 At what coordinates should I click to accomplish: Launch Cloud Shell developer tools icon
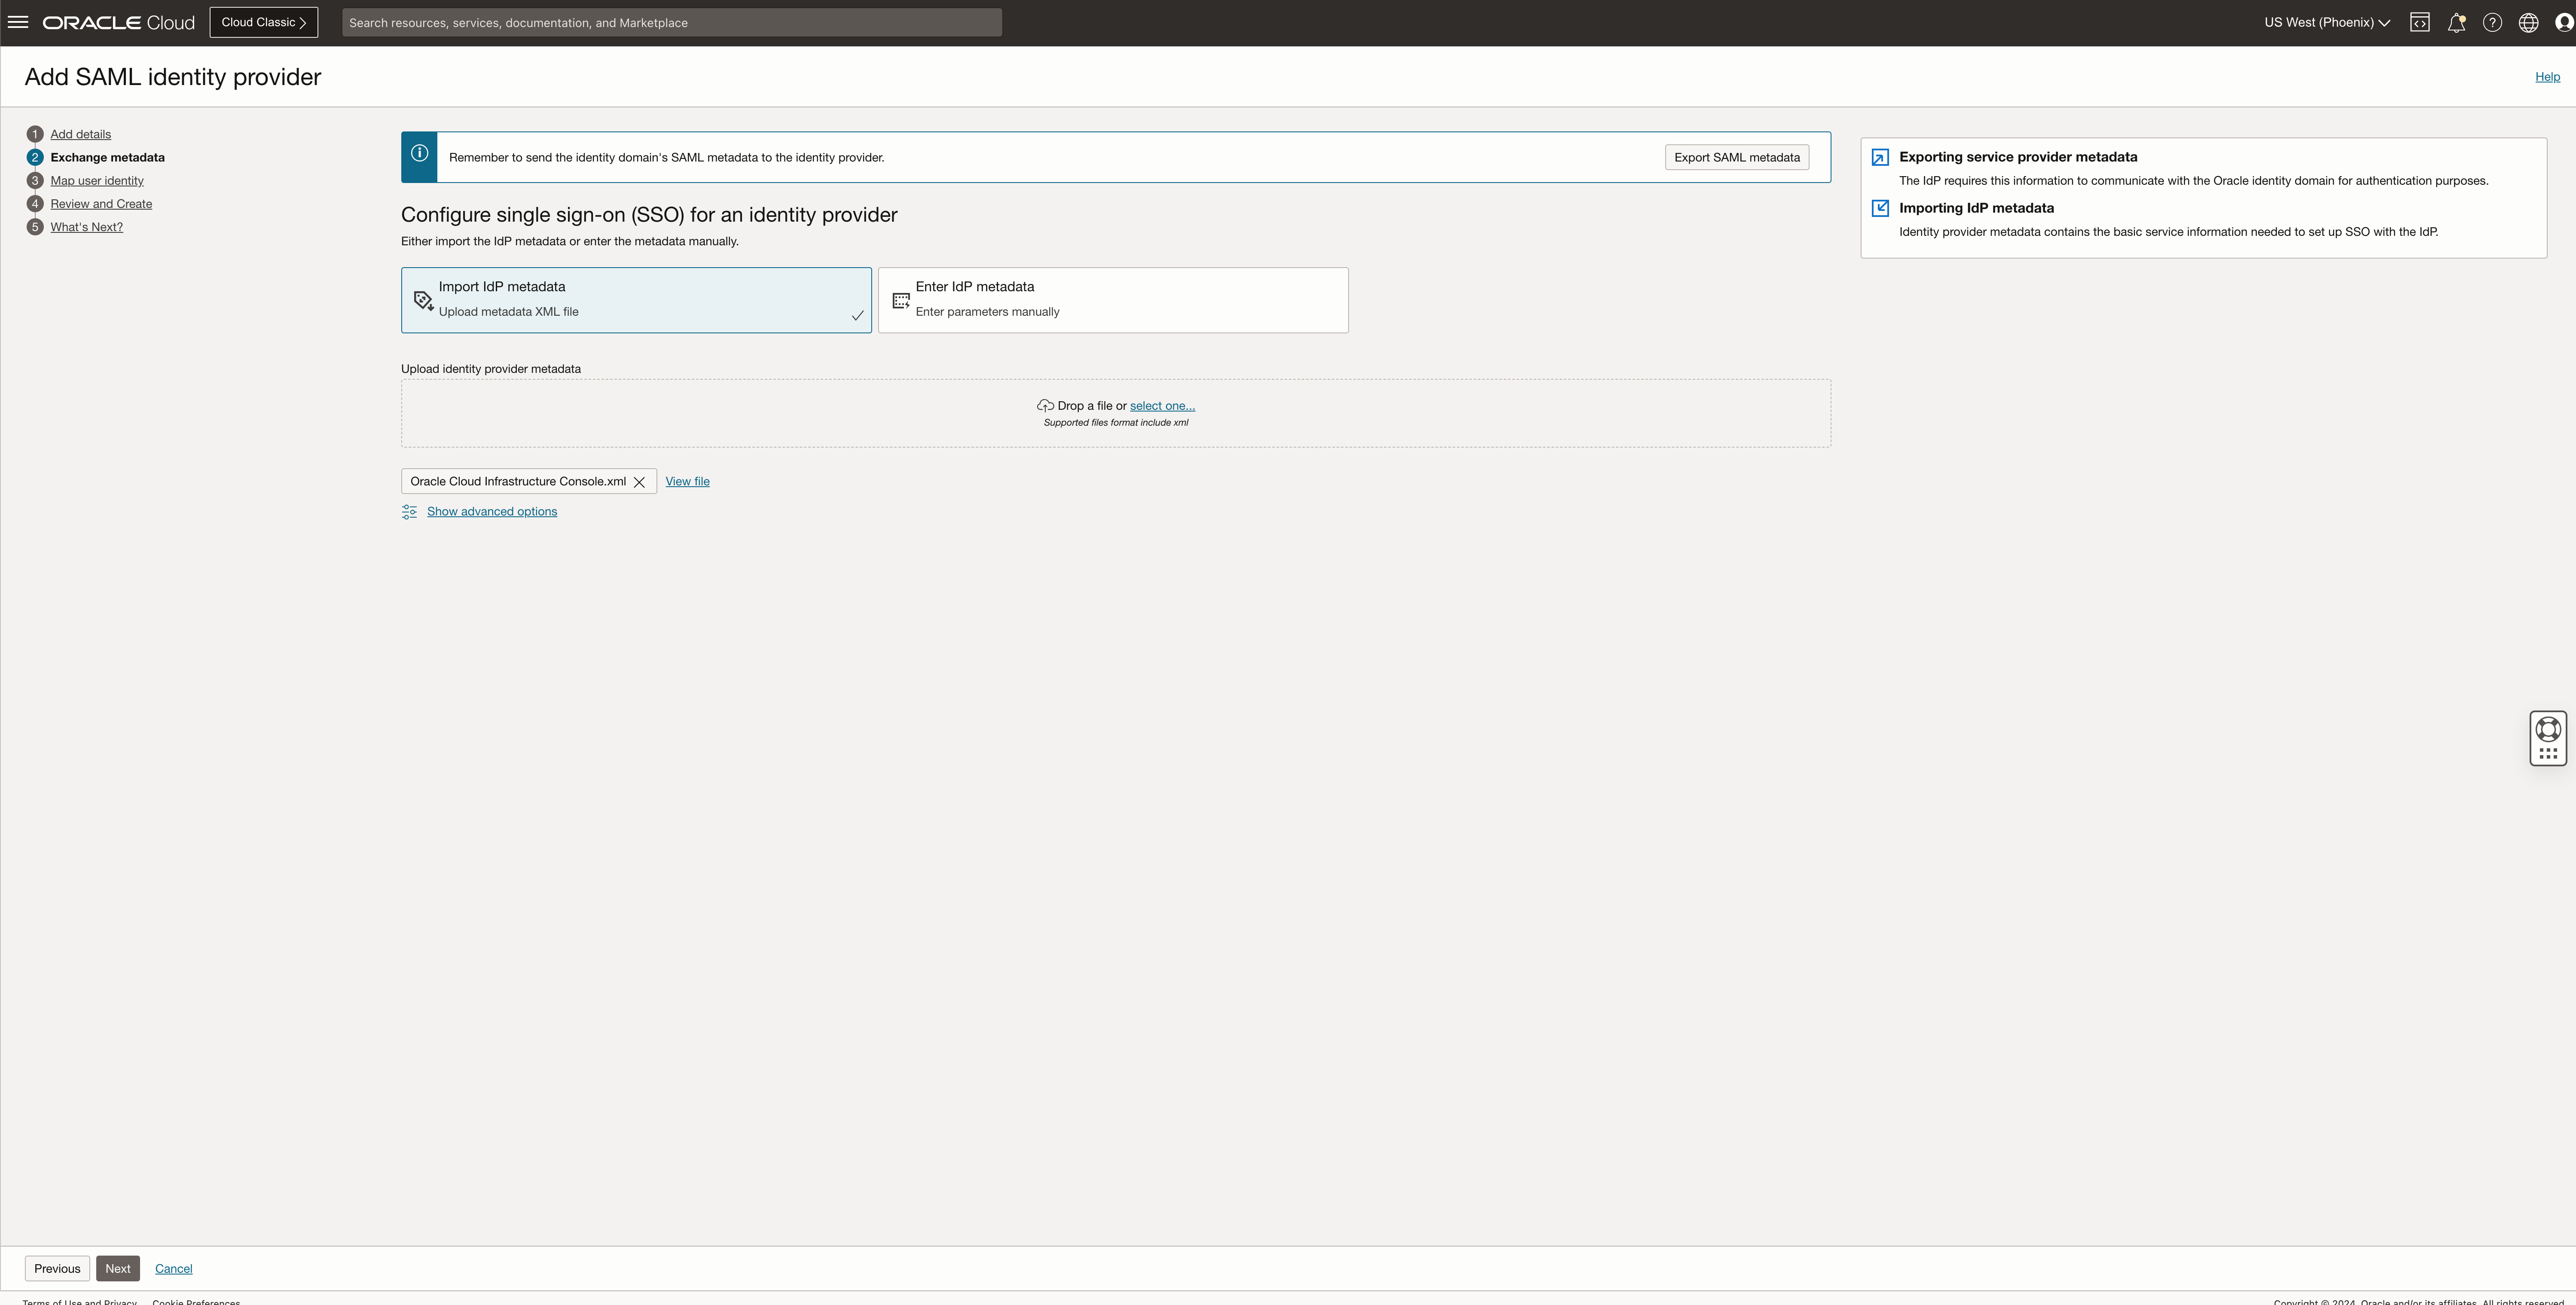[x=2419, y=22]
